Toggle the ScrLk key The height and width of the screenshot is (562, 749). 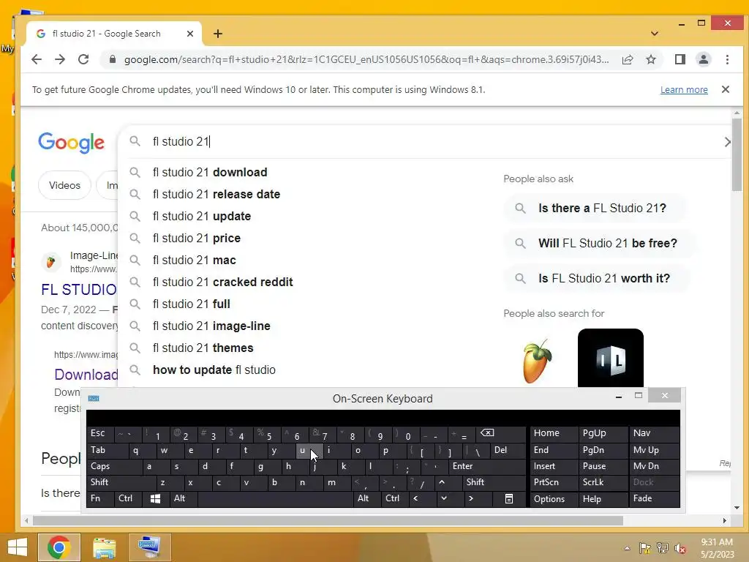(x=603, y=482)
